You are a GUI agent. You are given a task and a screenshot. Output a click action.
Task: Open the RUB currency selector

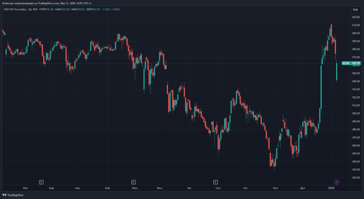pyautogui.click(x=355, y=10)
